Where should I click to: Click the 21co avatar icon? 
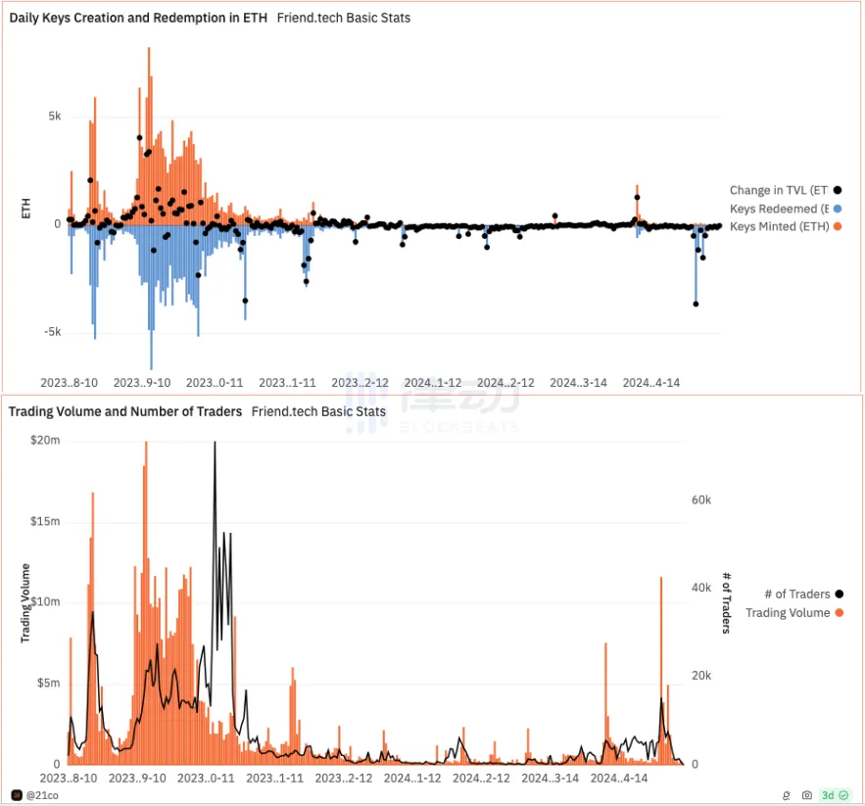[16, 794]
